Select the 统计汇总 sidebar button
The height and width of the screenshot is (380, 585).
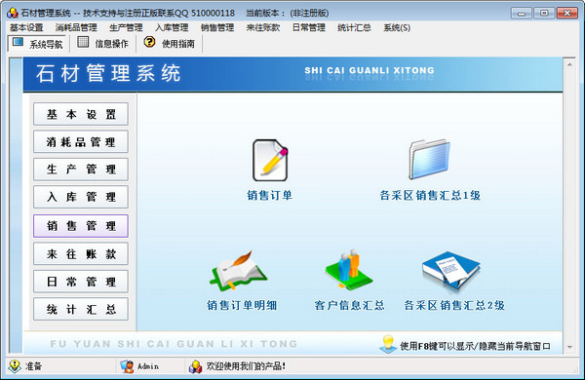pyautogui.click(x=81, y=309)
